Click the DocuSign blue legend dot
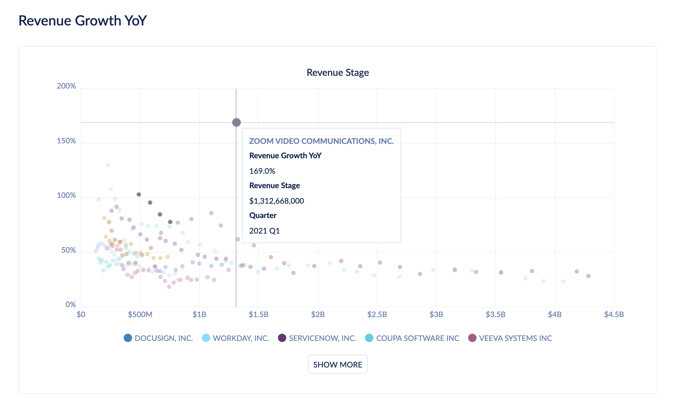679x404 pixels. [x=128, y=338]
